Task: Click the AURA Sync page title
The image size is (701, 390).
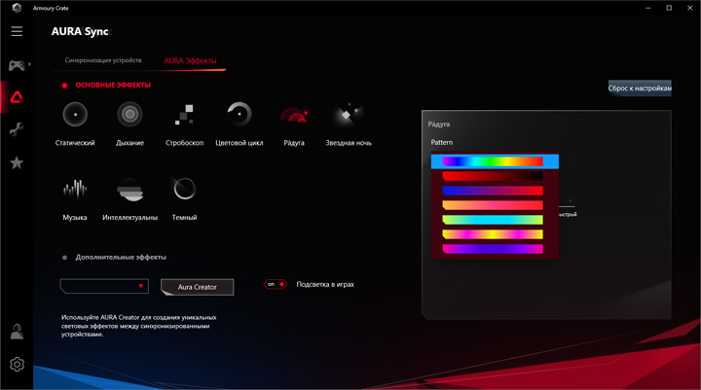Action: 80,31
